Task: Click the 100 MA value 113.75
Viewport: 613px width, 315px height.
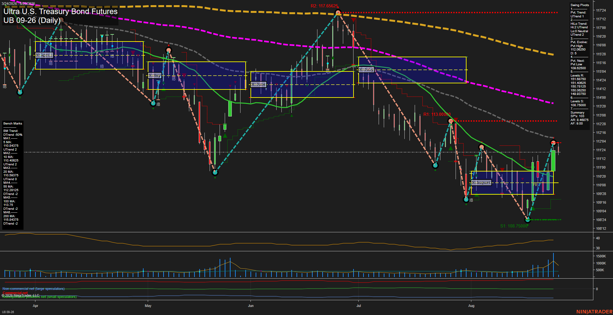Action: tap(8, 205)
